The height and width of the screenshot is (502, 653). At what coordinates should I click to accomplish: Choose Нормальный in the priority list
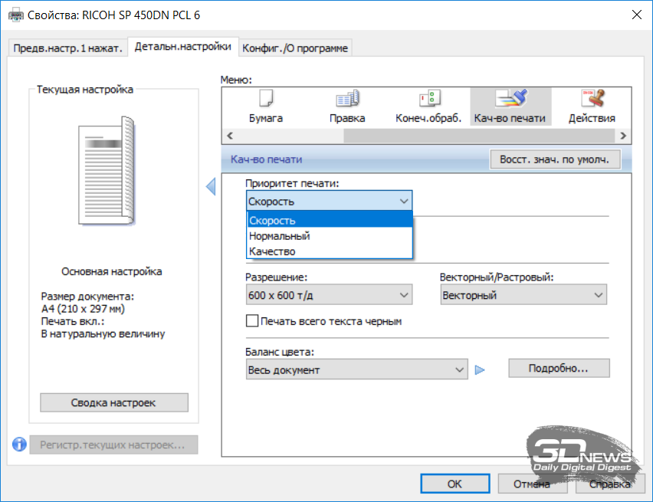pos(330,236)
